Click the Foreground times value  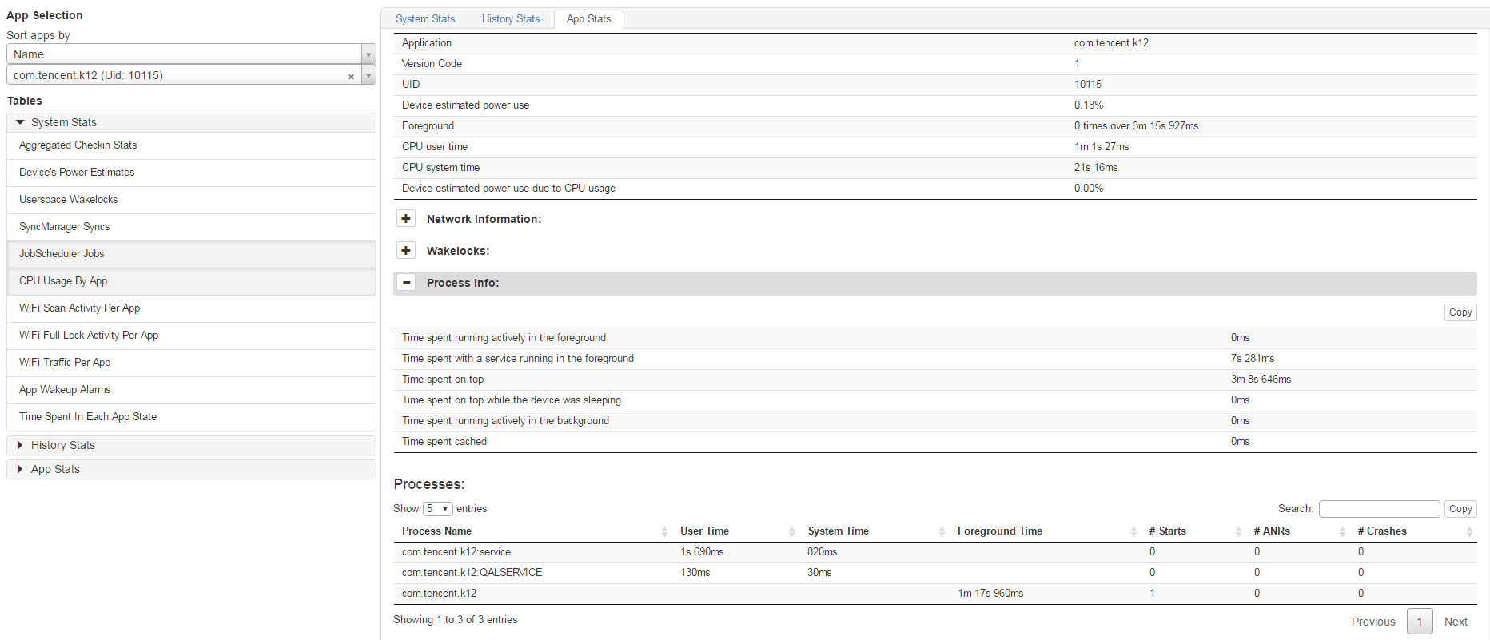point(1136,126)
